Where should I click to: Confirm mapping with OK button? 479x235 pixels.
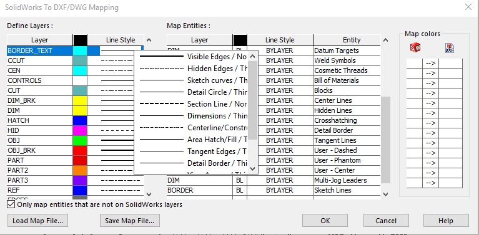325,221
